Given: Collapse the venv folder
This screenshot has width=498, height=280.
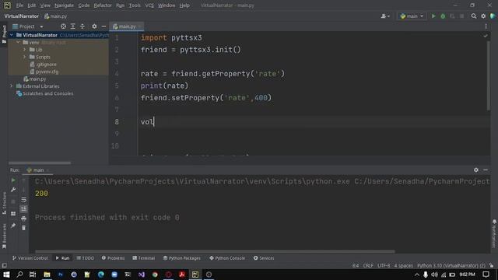Looking at the screenshot, I should click(18, 42).
